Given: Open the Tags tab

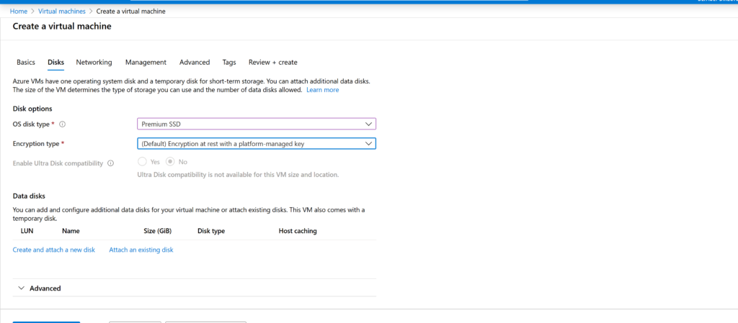Looking at the screenshot, I should coord(229,63).
